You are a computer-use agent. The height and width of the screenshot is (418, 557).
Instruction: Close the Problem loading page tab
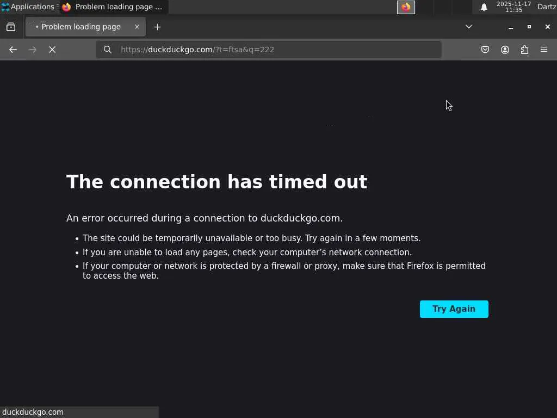(x=137, y=27)
